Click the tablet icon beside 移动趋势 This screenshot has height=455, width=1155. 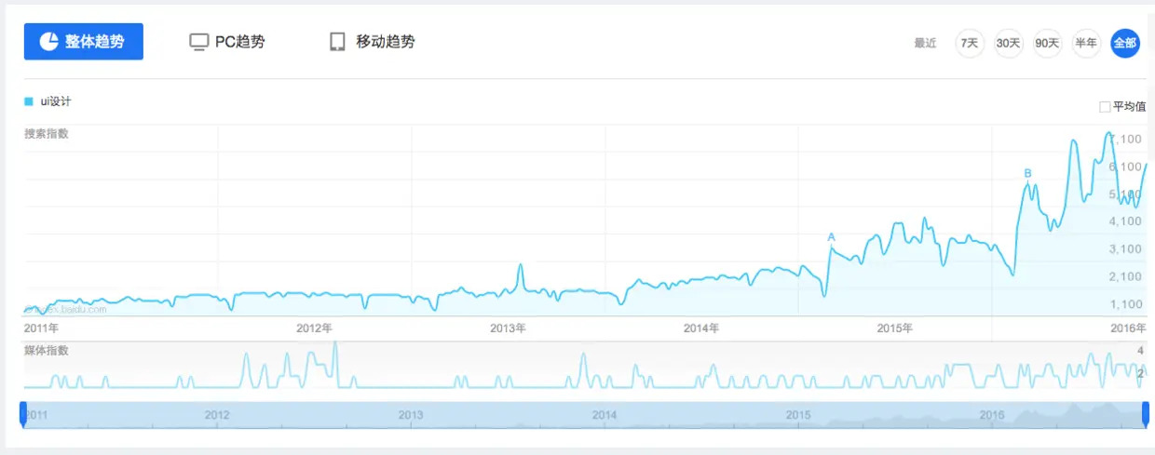coord(337,42)
